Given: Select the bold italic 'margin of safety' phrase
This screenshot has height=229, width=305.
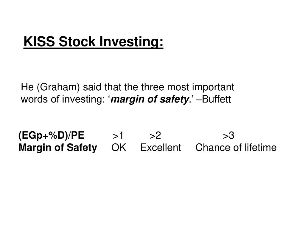Looking at the screenshot, I should 150,99.
